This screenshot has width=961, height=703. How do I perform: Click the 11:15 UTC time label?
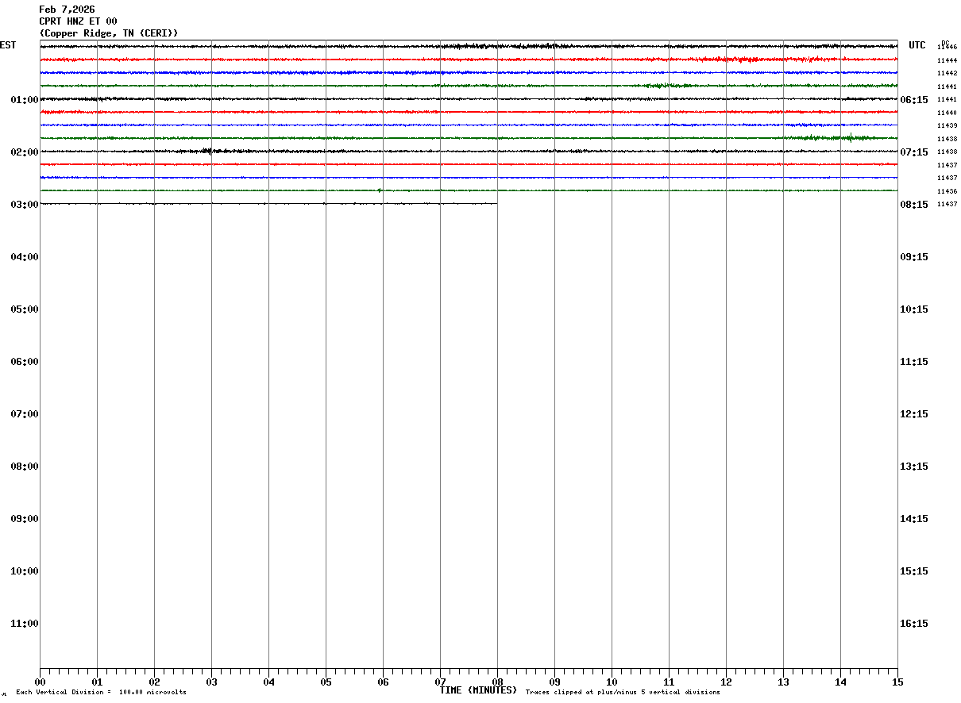coord(914,362)
